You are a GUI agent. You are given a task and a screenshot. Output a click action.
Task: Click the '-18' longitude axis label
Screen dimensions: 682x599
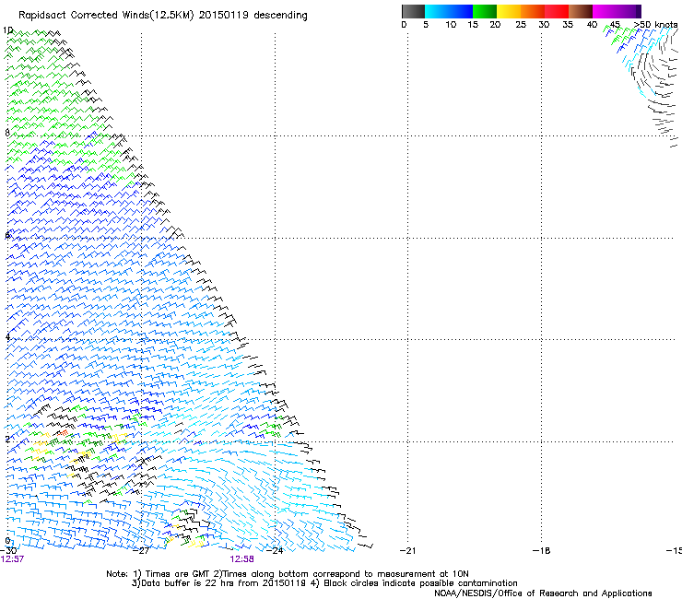pos(541,551)
